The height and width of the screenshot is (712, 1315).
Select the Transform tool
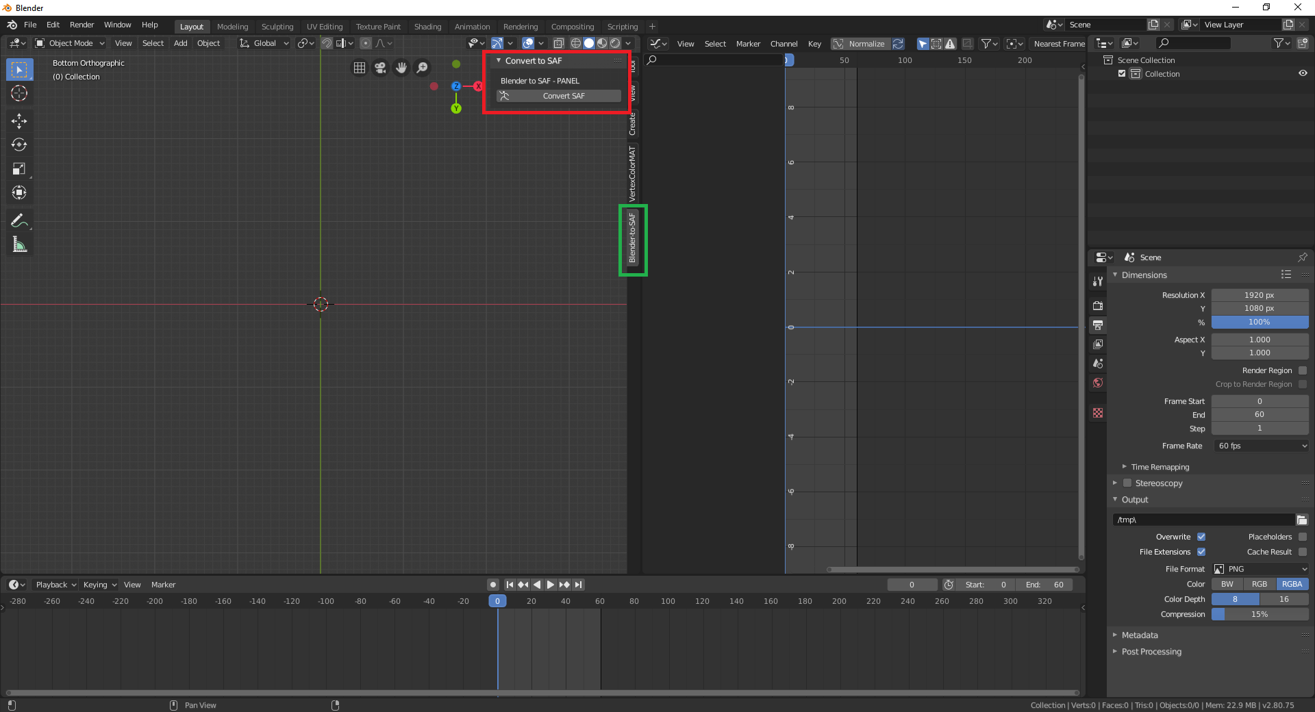(x=19, y=193)
